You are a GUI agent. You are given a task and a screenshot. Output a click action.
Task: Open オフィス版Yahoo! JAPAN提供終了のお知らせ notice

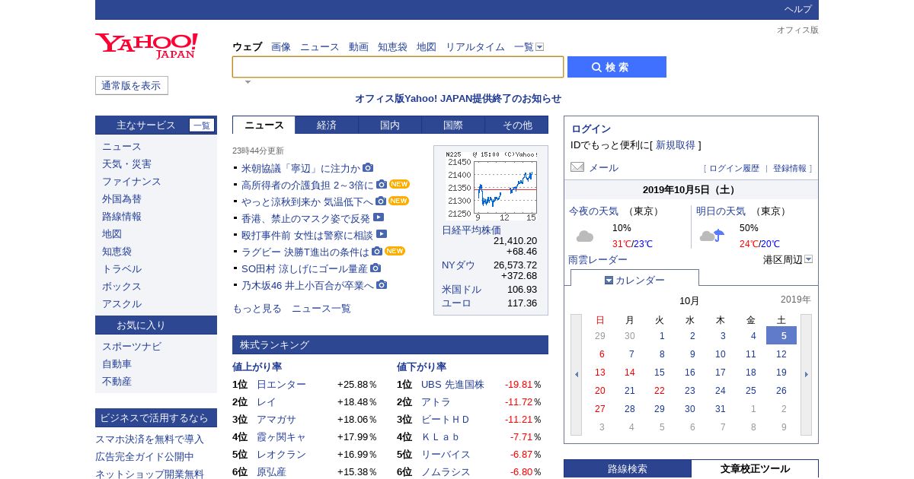[458, 99]
